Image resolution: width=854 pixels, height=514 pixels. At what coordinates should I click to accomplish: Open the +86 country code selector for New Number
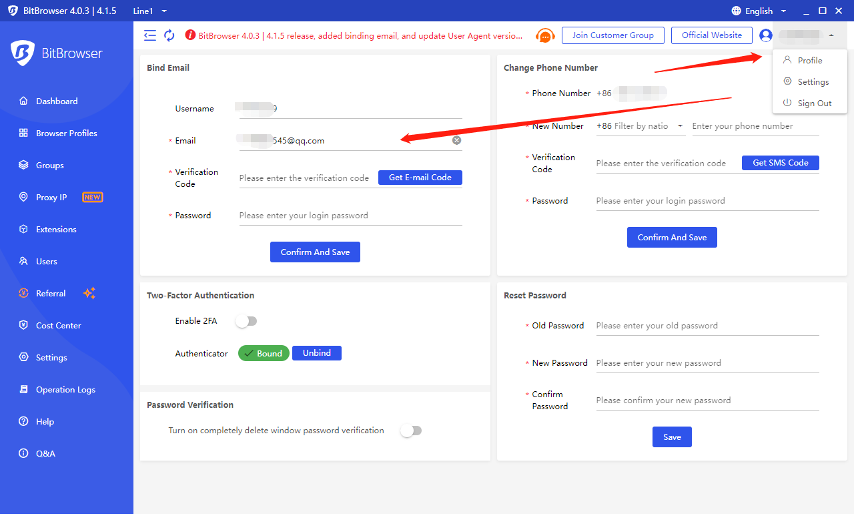[x=640, y=126]
